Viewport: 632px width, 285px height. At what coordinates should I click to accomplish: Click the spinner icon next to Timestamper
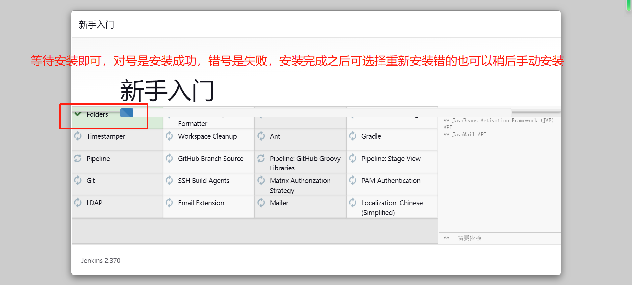coord(78,136)
